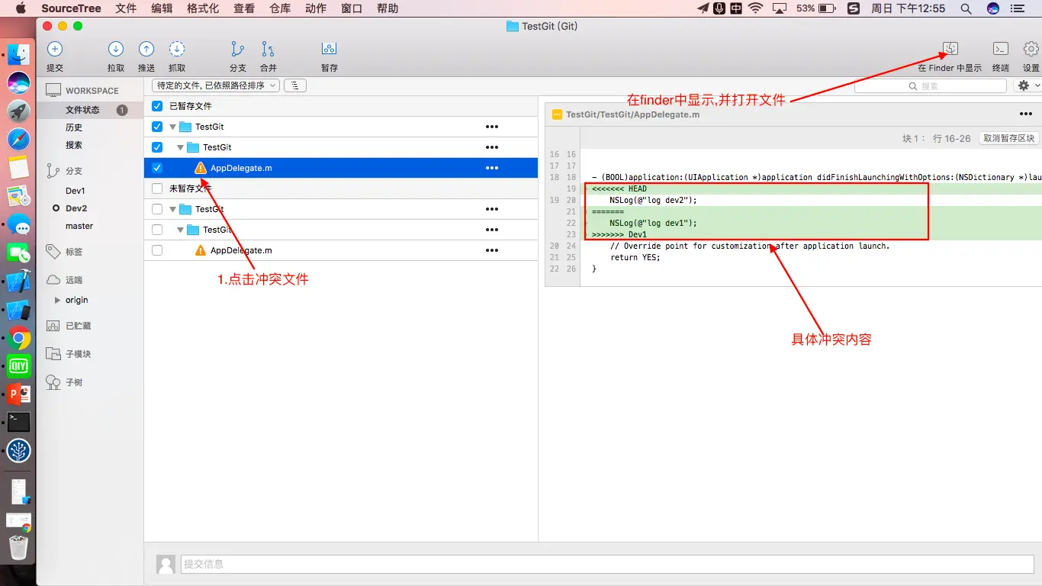Viewport: 1042px width, 586px height.
Task: Open the gear options dropdown near search field
Action: (x=1027, y=86)
